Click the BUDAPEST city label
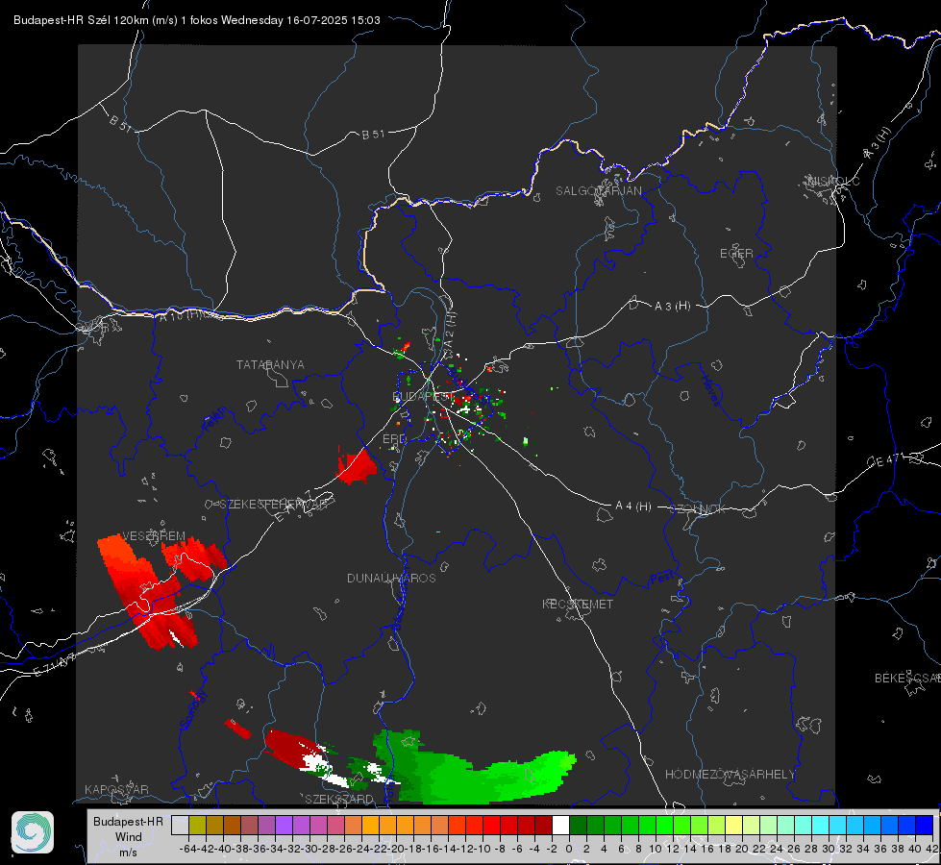The height and width of the screenshot is (865, 941). [423, 396]
